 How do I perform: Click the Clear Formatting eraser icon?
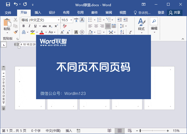click(x=65, y=26)
